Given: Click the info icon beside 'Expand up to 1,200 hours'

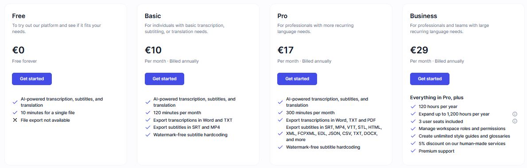Looking at the screenshot, I should (515, 114).
